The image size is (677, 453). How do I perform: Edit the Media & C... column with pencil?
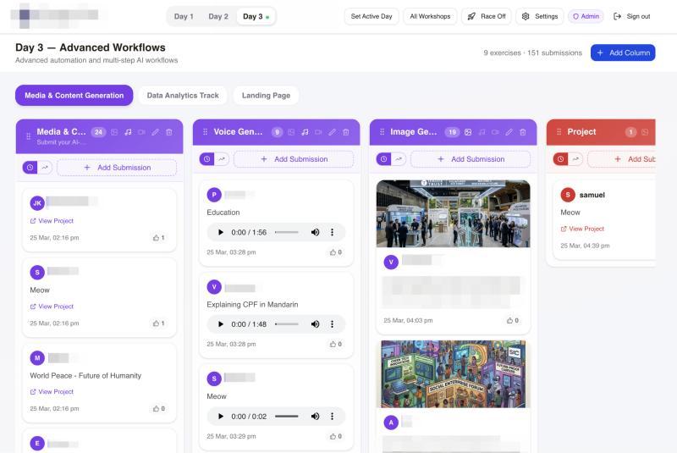tap(156, 132)
